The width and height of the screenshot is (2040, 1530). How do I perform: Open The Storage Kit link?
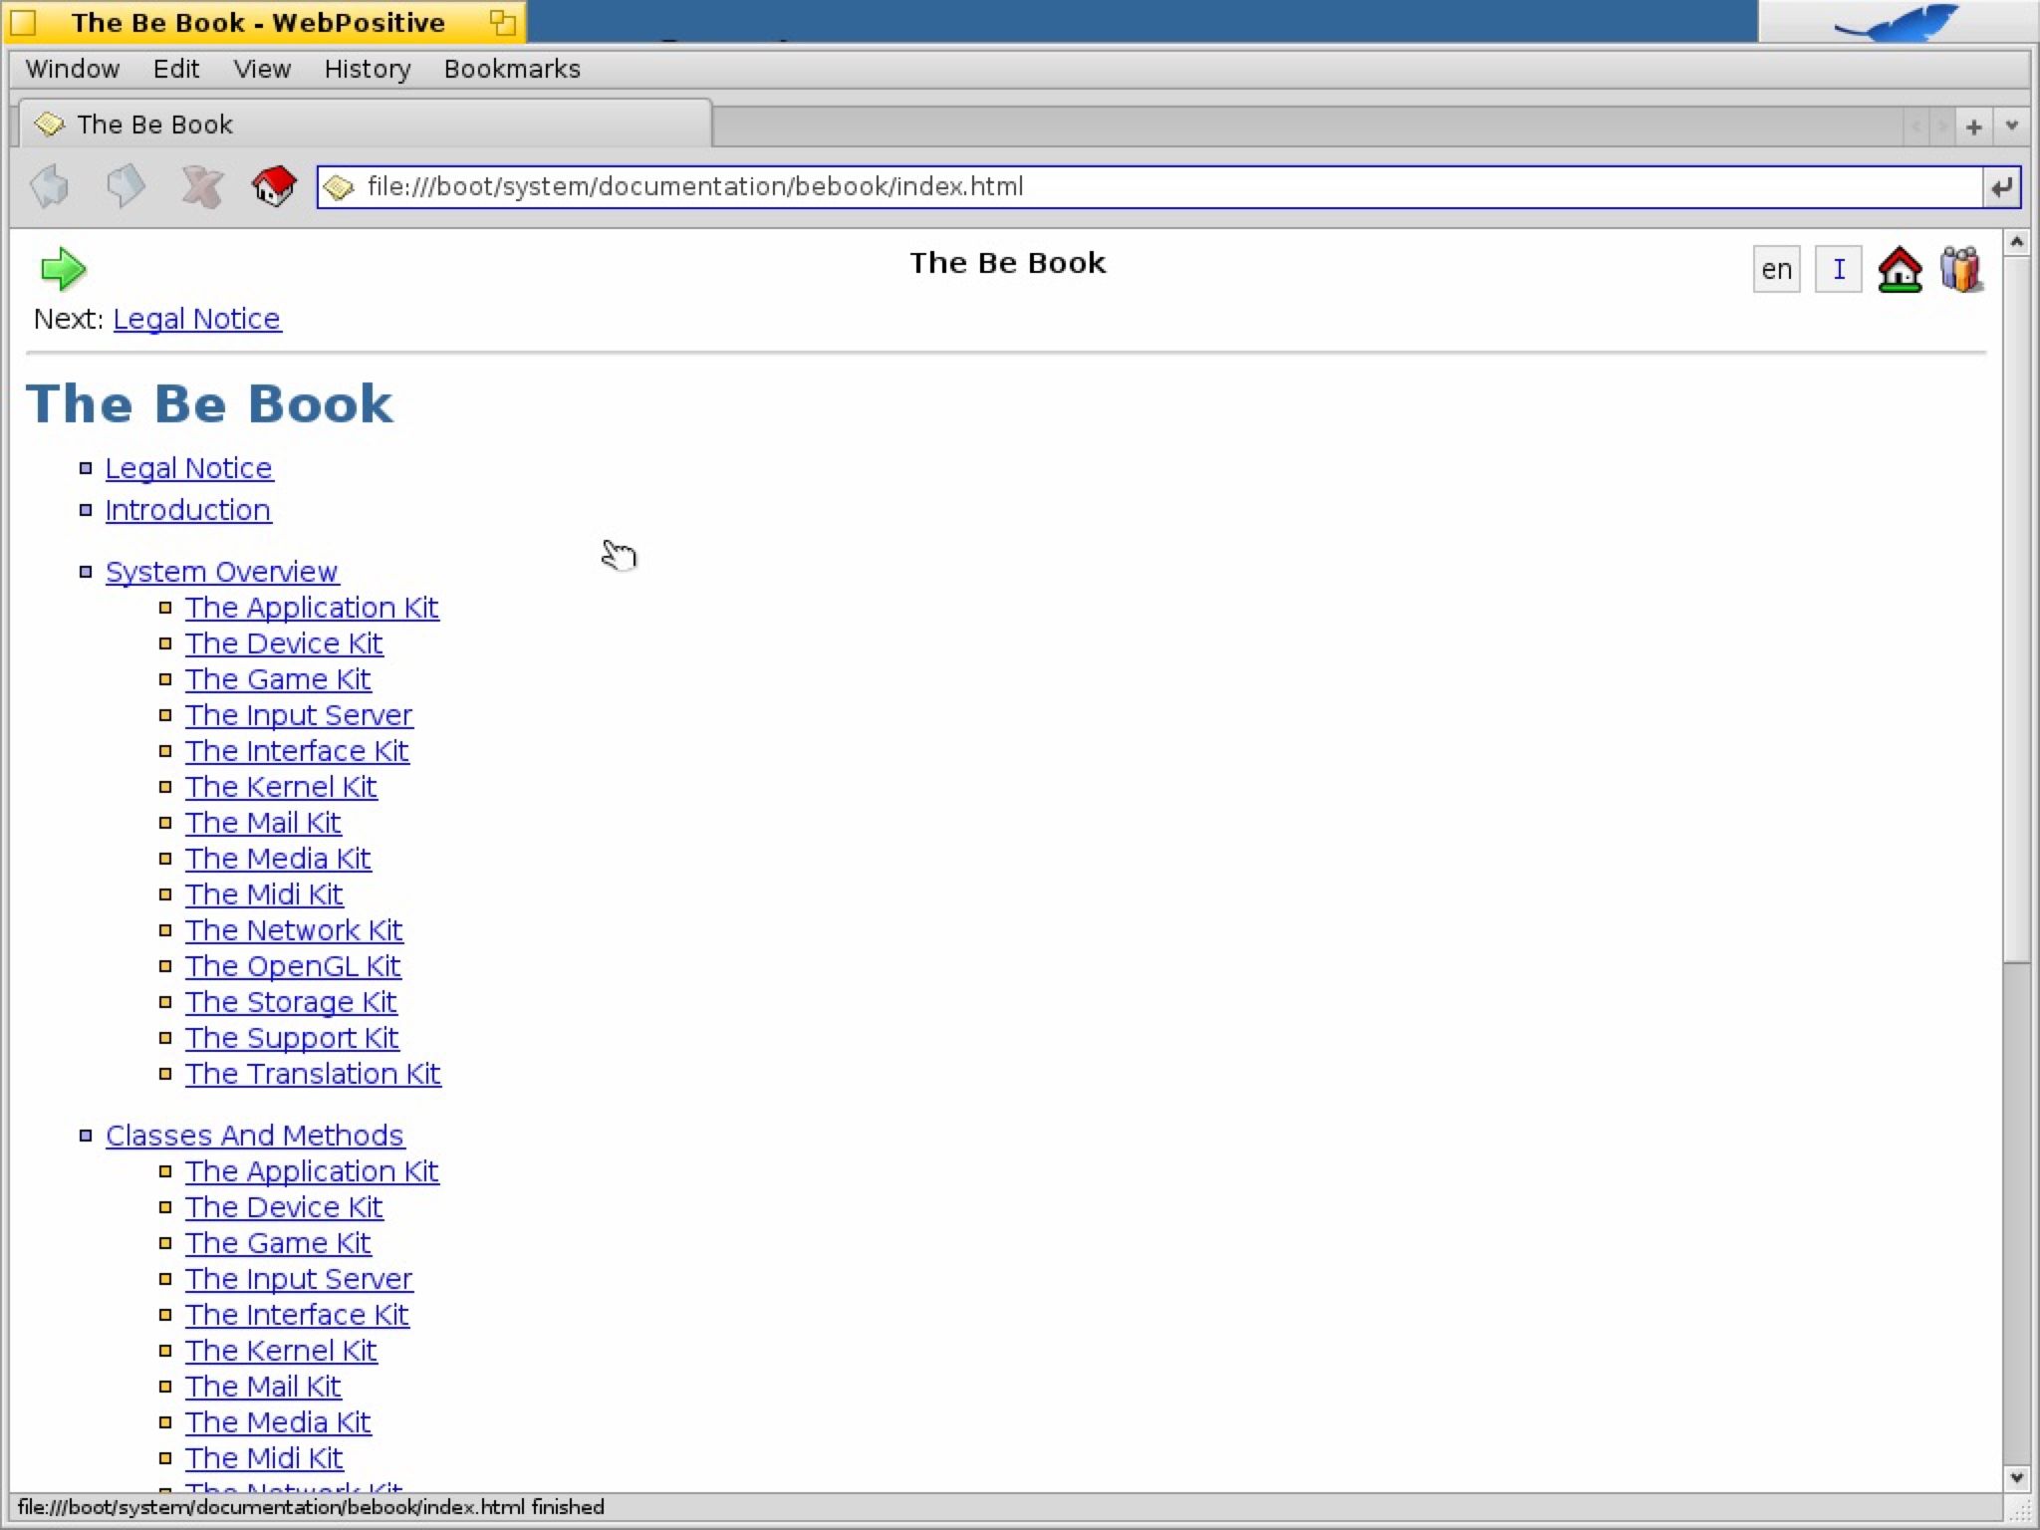point(291,1002)
